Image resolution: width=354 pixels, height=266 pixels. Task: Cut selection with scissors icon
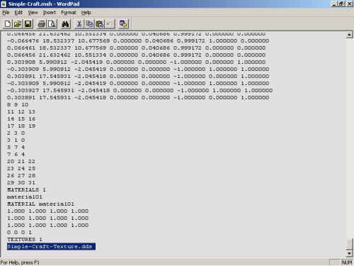(x=79, y=24)
